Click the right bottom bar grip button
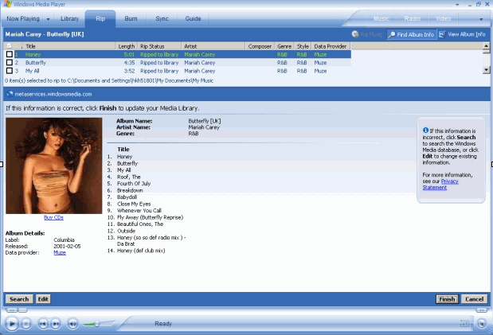This screenshot has height=335, width=493. coord(481,310)
